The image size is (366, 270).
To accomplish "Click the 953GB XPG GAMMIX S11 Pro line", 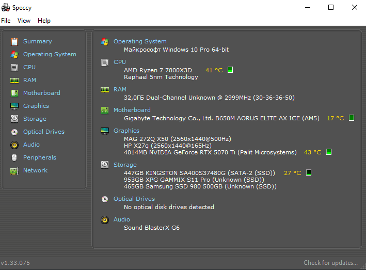I will 194,180.
